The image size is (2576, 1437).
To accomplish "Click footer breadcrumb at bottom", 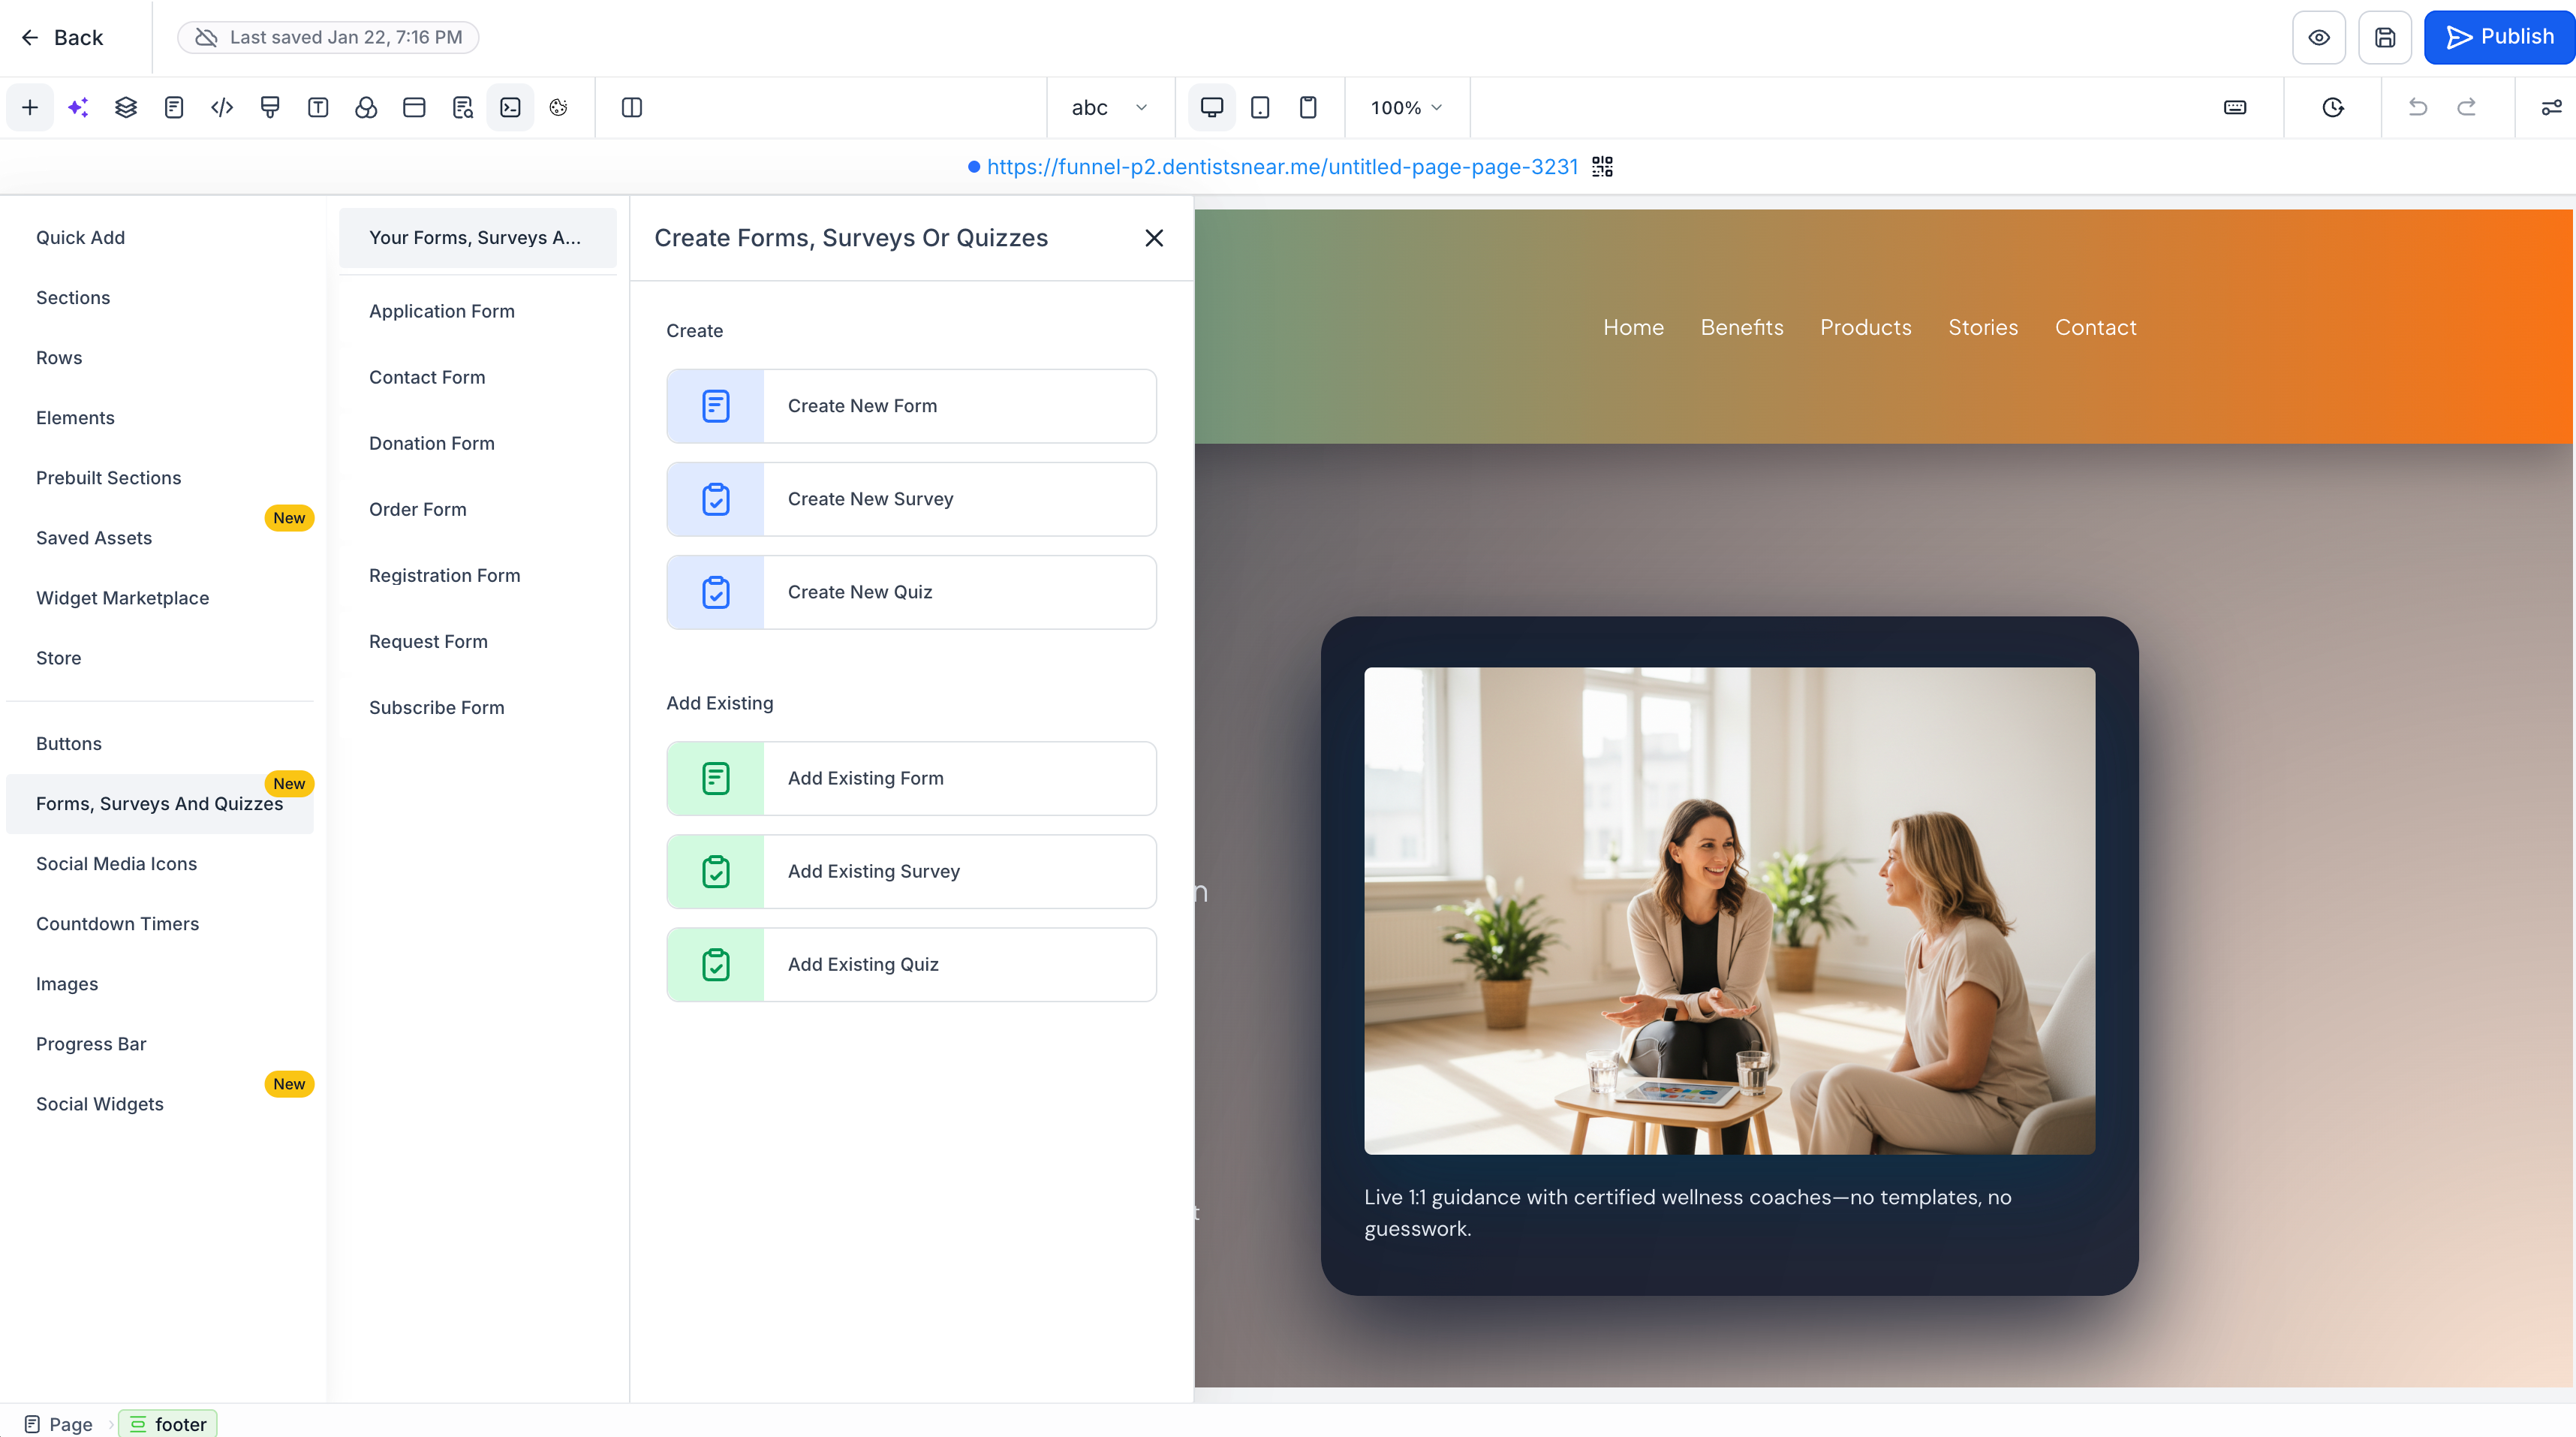I will pos(168,1423).
